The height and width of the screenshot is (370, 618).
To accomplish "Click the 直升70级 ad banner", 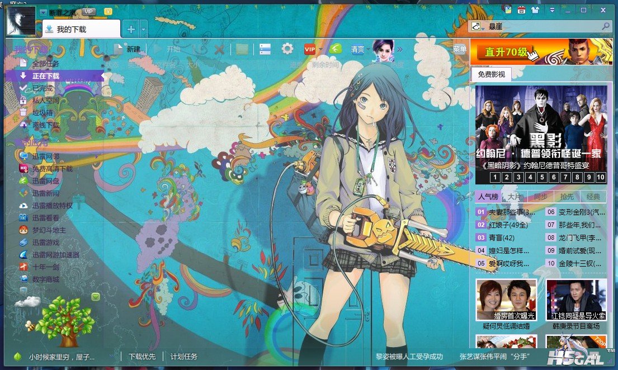I will coord(541,51).
